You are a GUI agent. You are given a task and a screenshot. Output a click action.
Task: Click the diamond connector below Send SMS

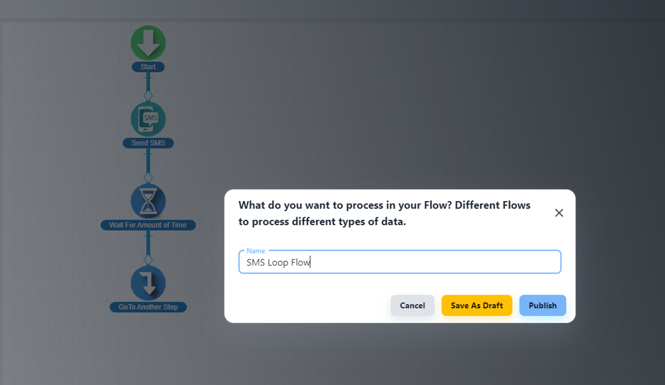point(148,177)
